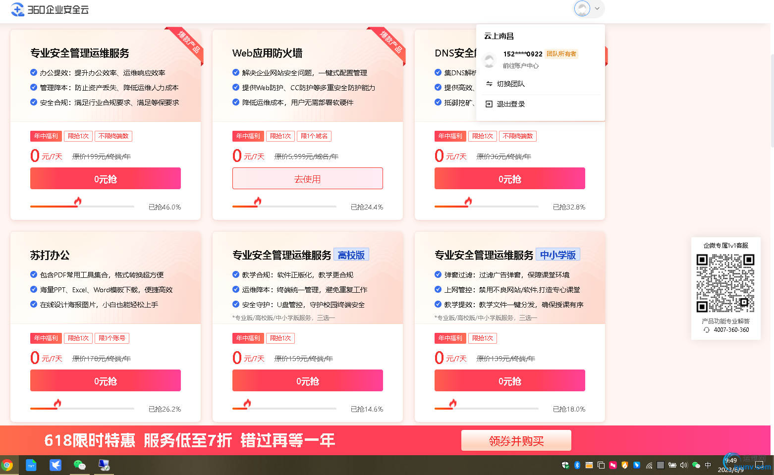Click the 云上南昌 team name
774x475 pixels.
tap(499, 36)
